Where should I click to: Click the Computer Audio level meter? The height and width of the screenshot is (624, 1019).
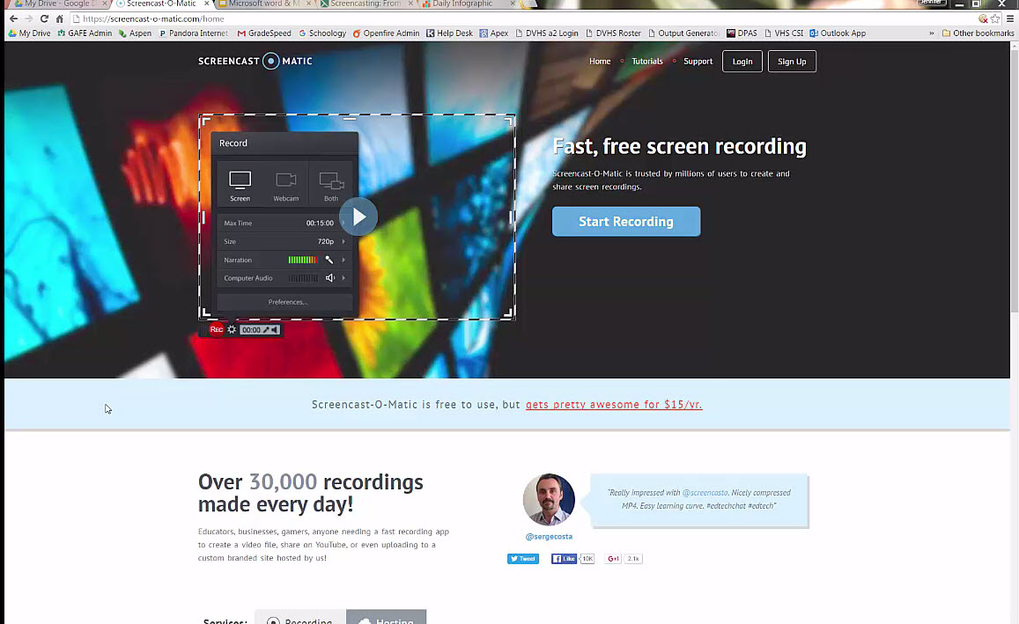point(303,278)
